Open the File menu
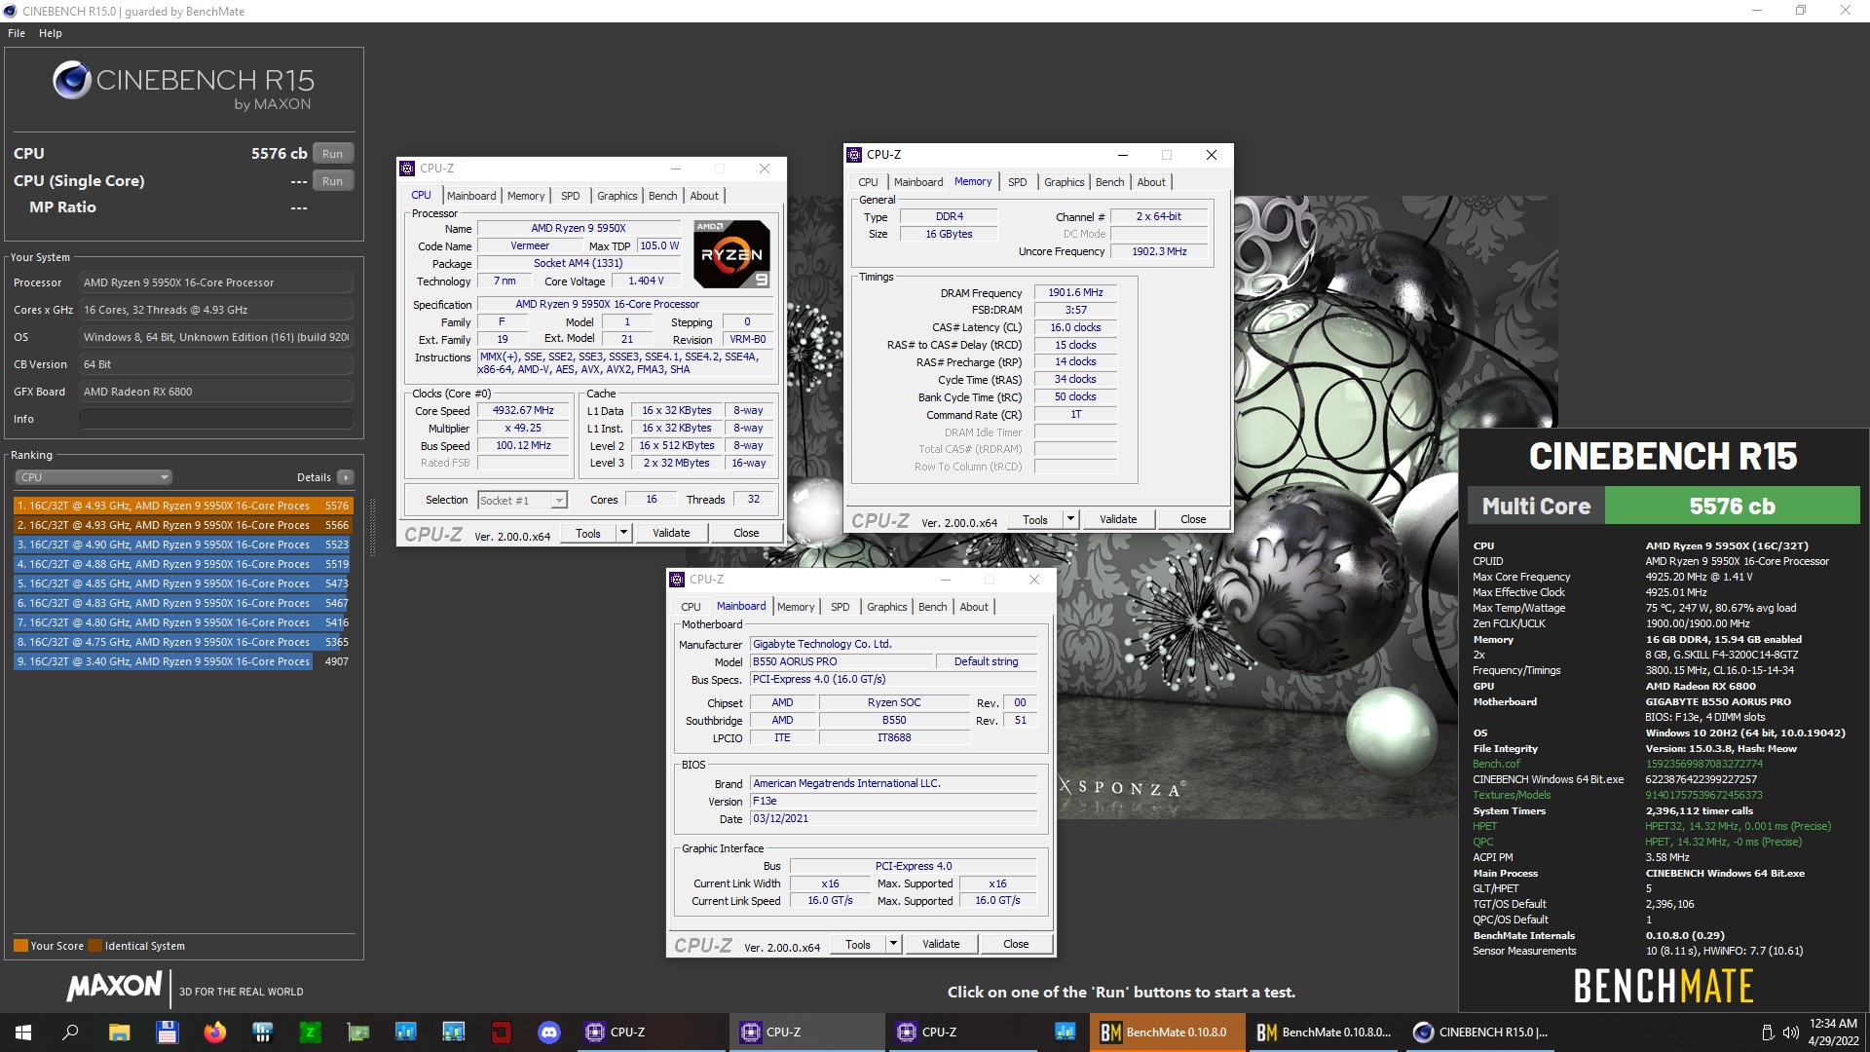The image size is (1870, 1052). click(x=17, y=33)
